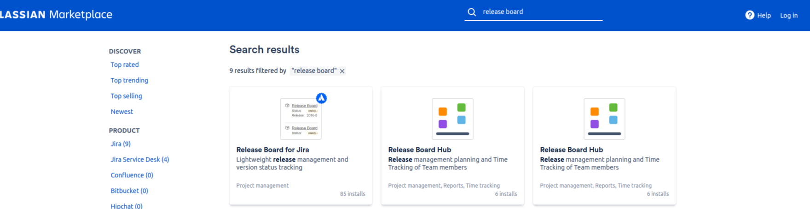Click the Atlassian Marketplace logo

56,15
